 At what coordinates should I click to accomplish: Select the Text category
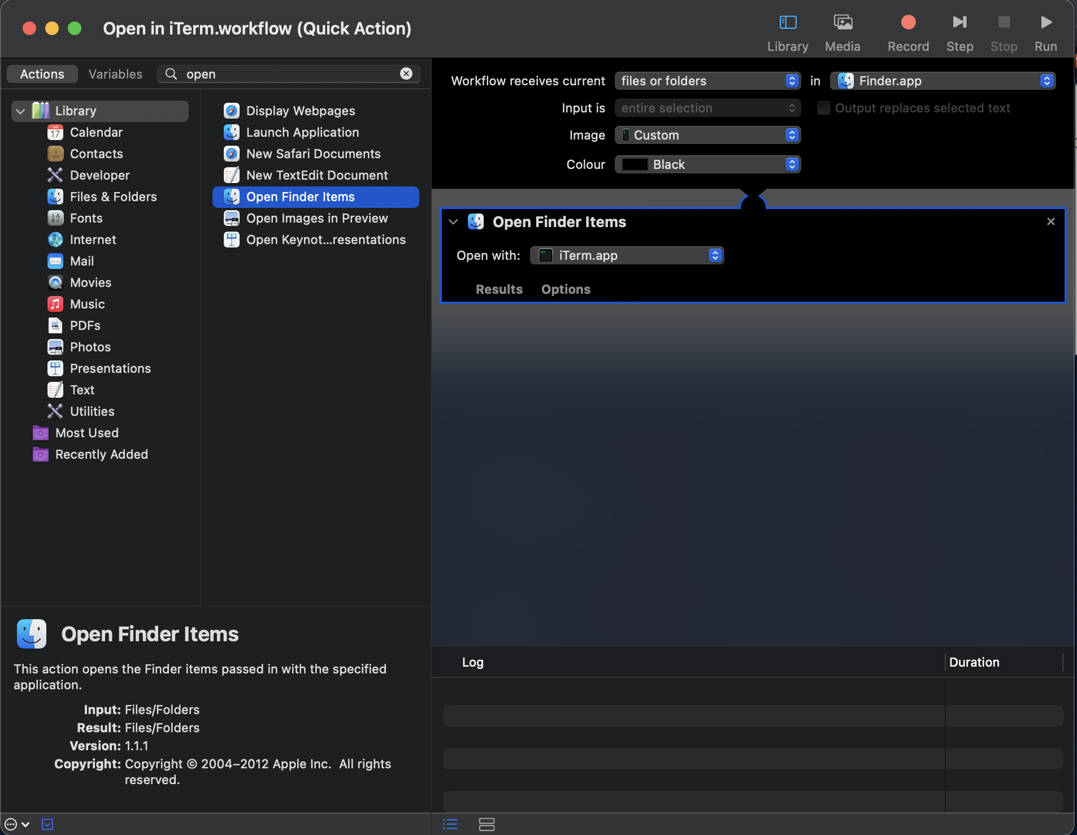pos(82,390)
